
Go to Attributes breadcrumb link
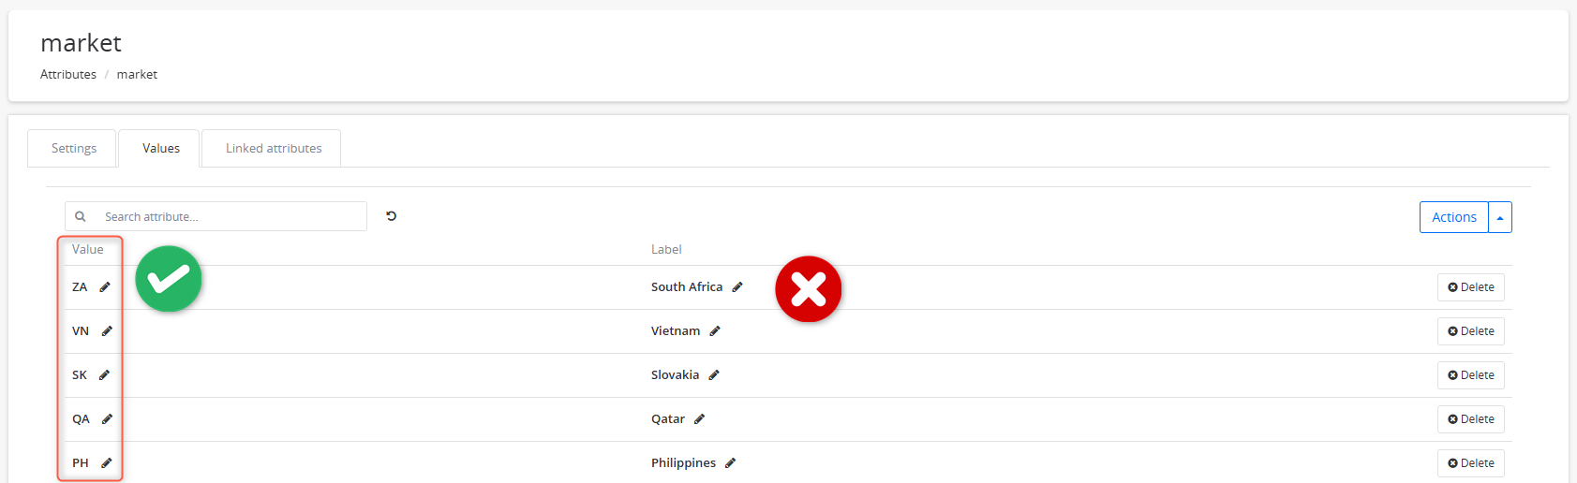[x=68, y=74]
